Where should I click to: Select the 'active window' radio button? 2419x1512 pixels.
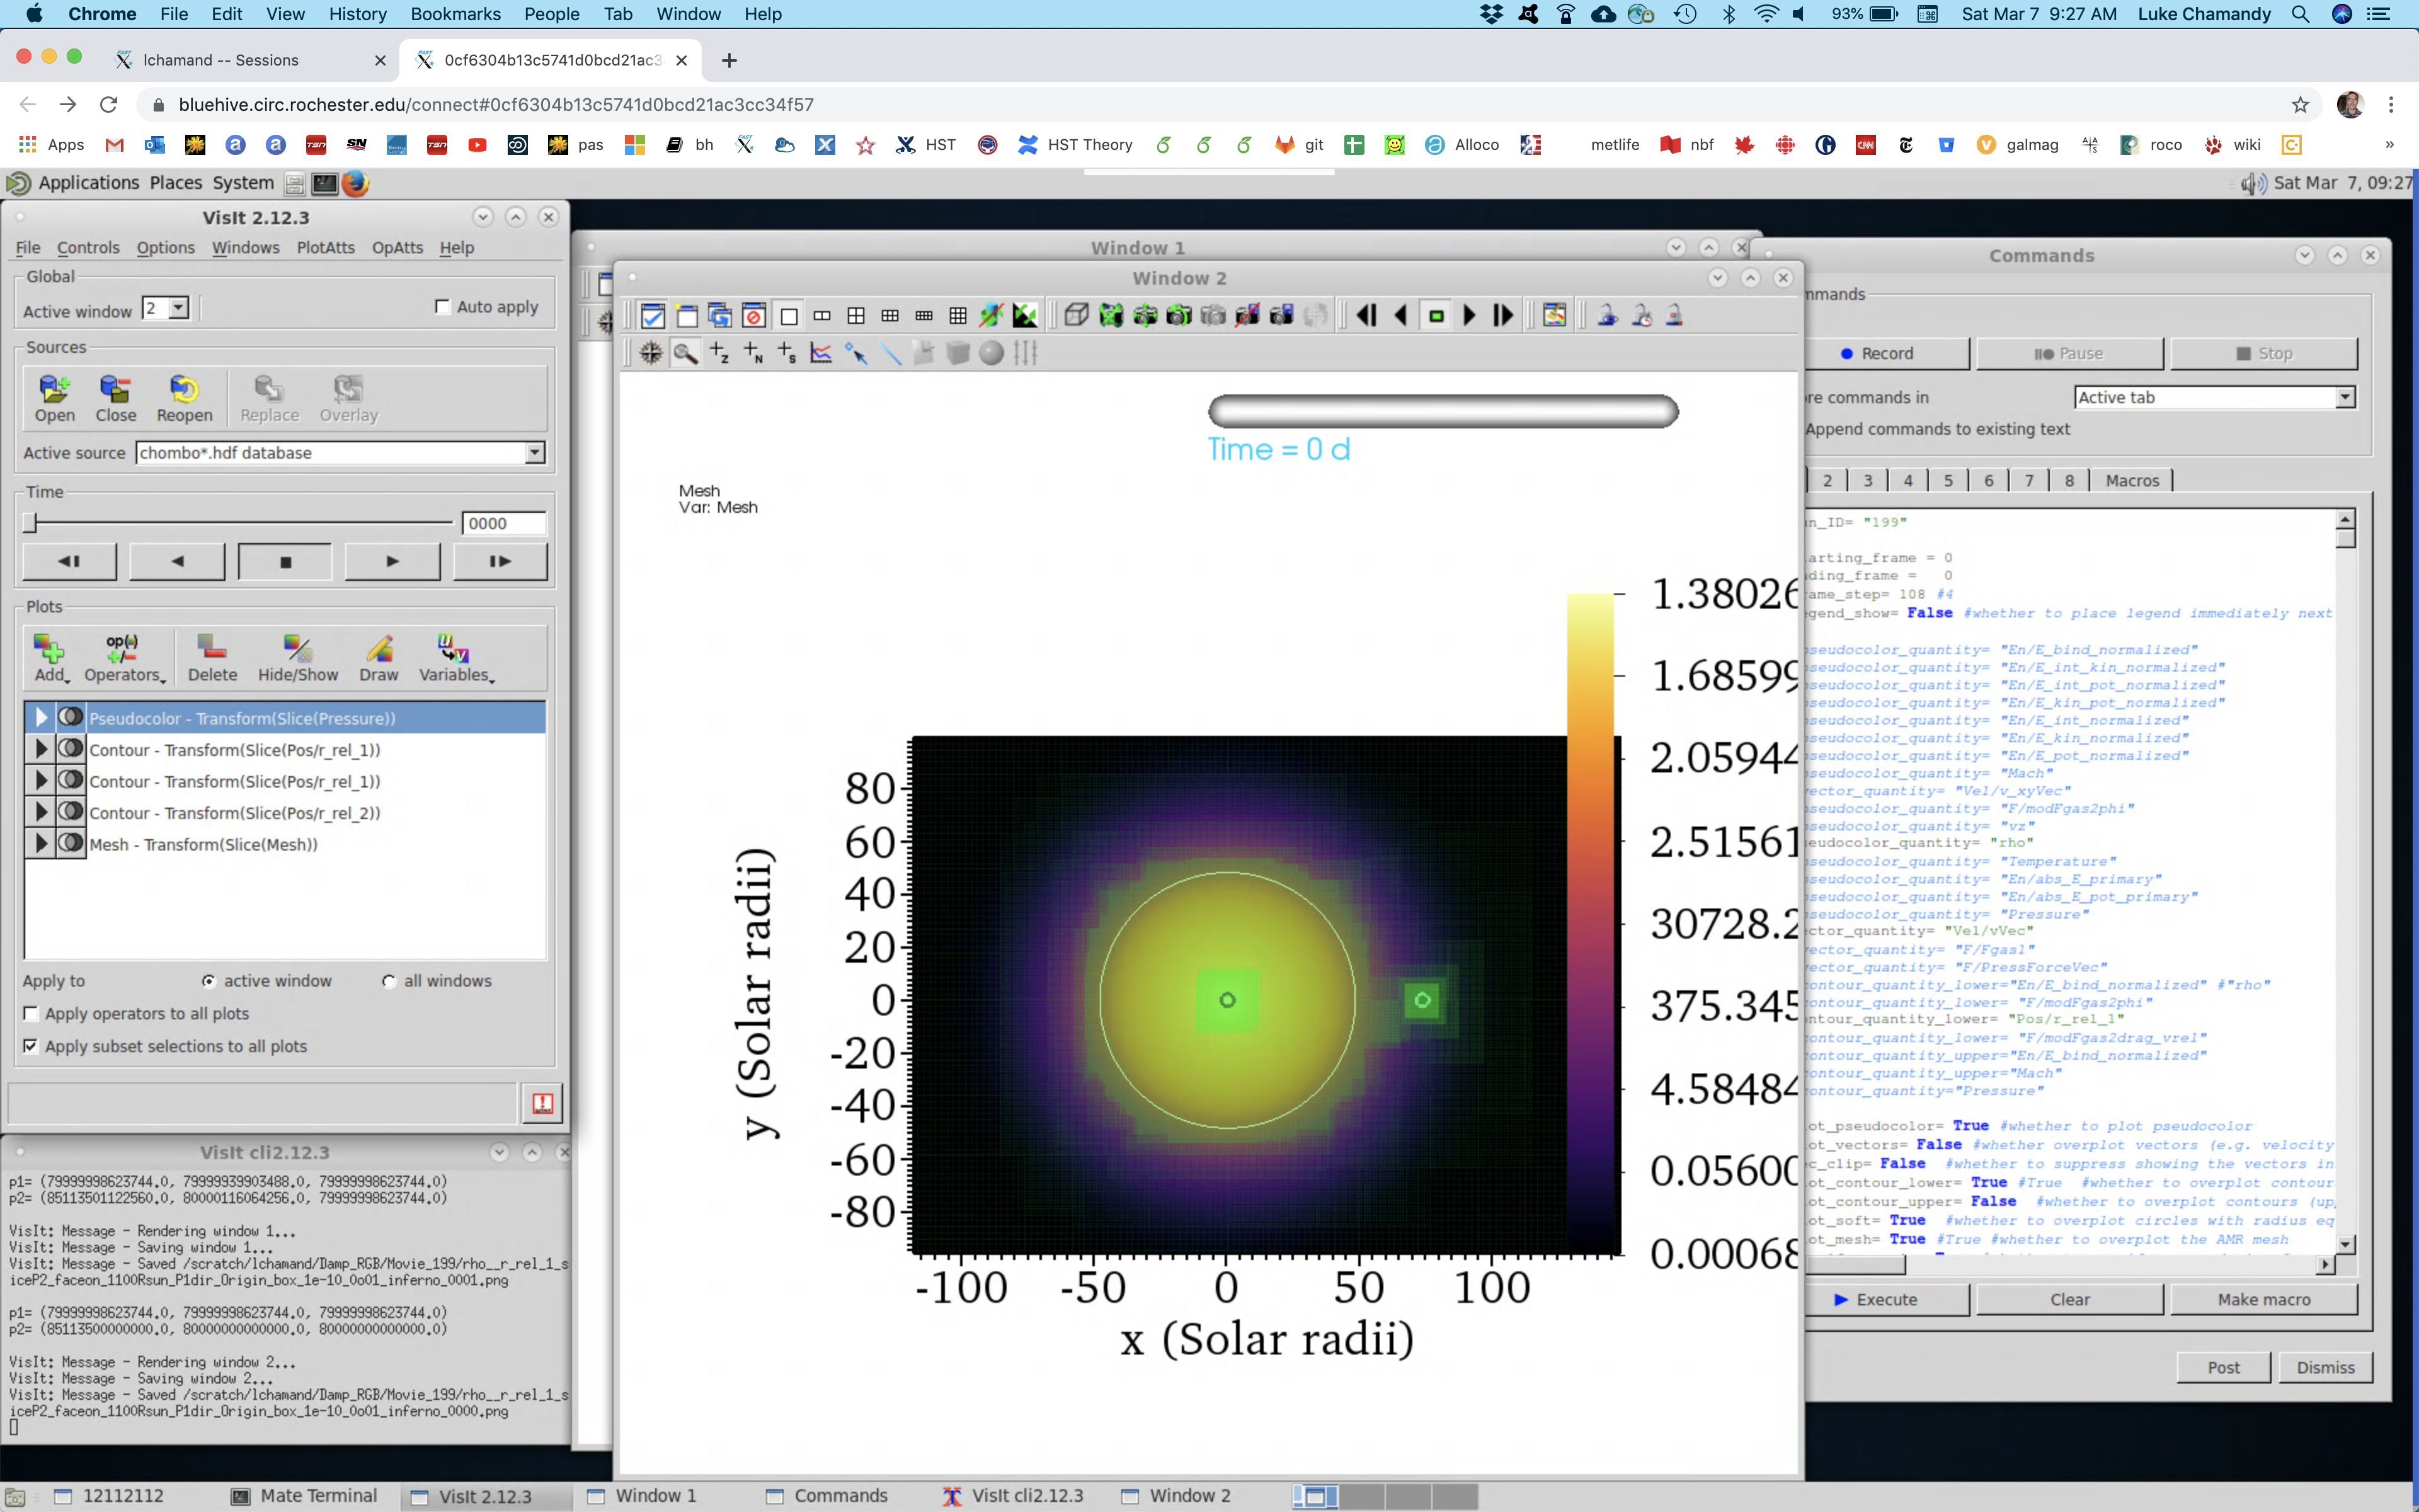pos(208,981)
